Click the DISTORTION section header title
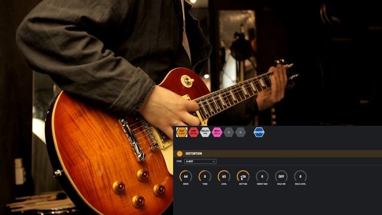The height and width of the screenshot is (215, 382). pyautogui.click(x=193, y=153)
